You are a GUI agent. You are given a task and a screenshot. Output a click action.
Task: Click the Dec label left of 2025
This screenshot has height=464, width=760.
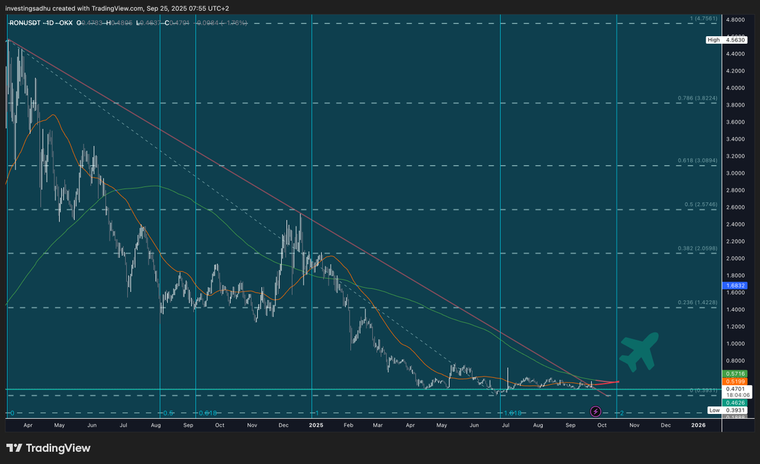tap(283, 425)
